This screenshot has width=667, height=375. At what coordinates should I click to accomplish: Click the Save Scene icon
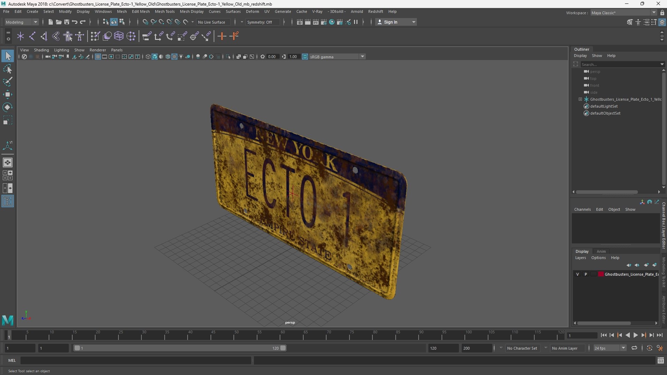(x=66, y=22)
